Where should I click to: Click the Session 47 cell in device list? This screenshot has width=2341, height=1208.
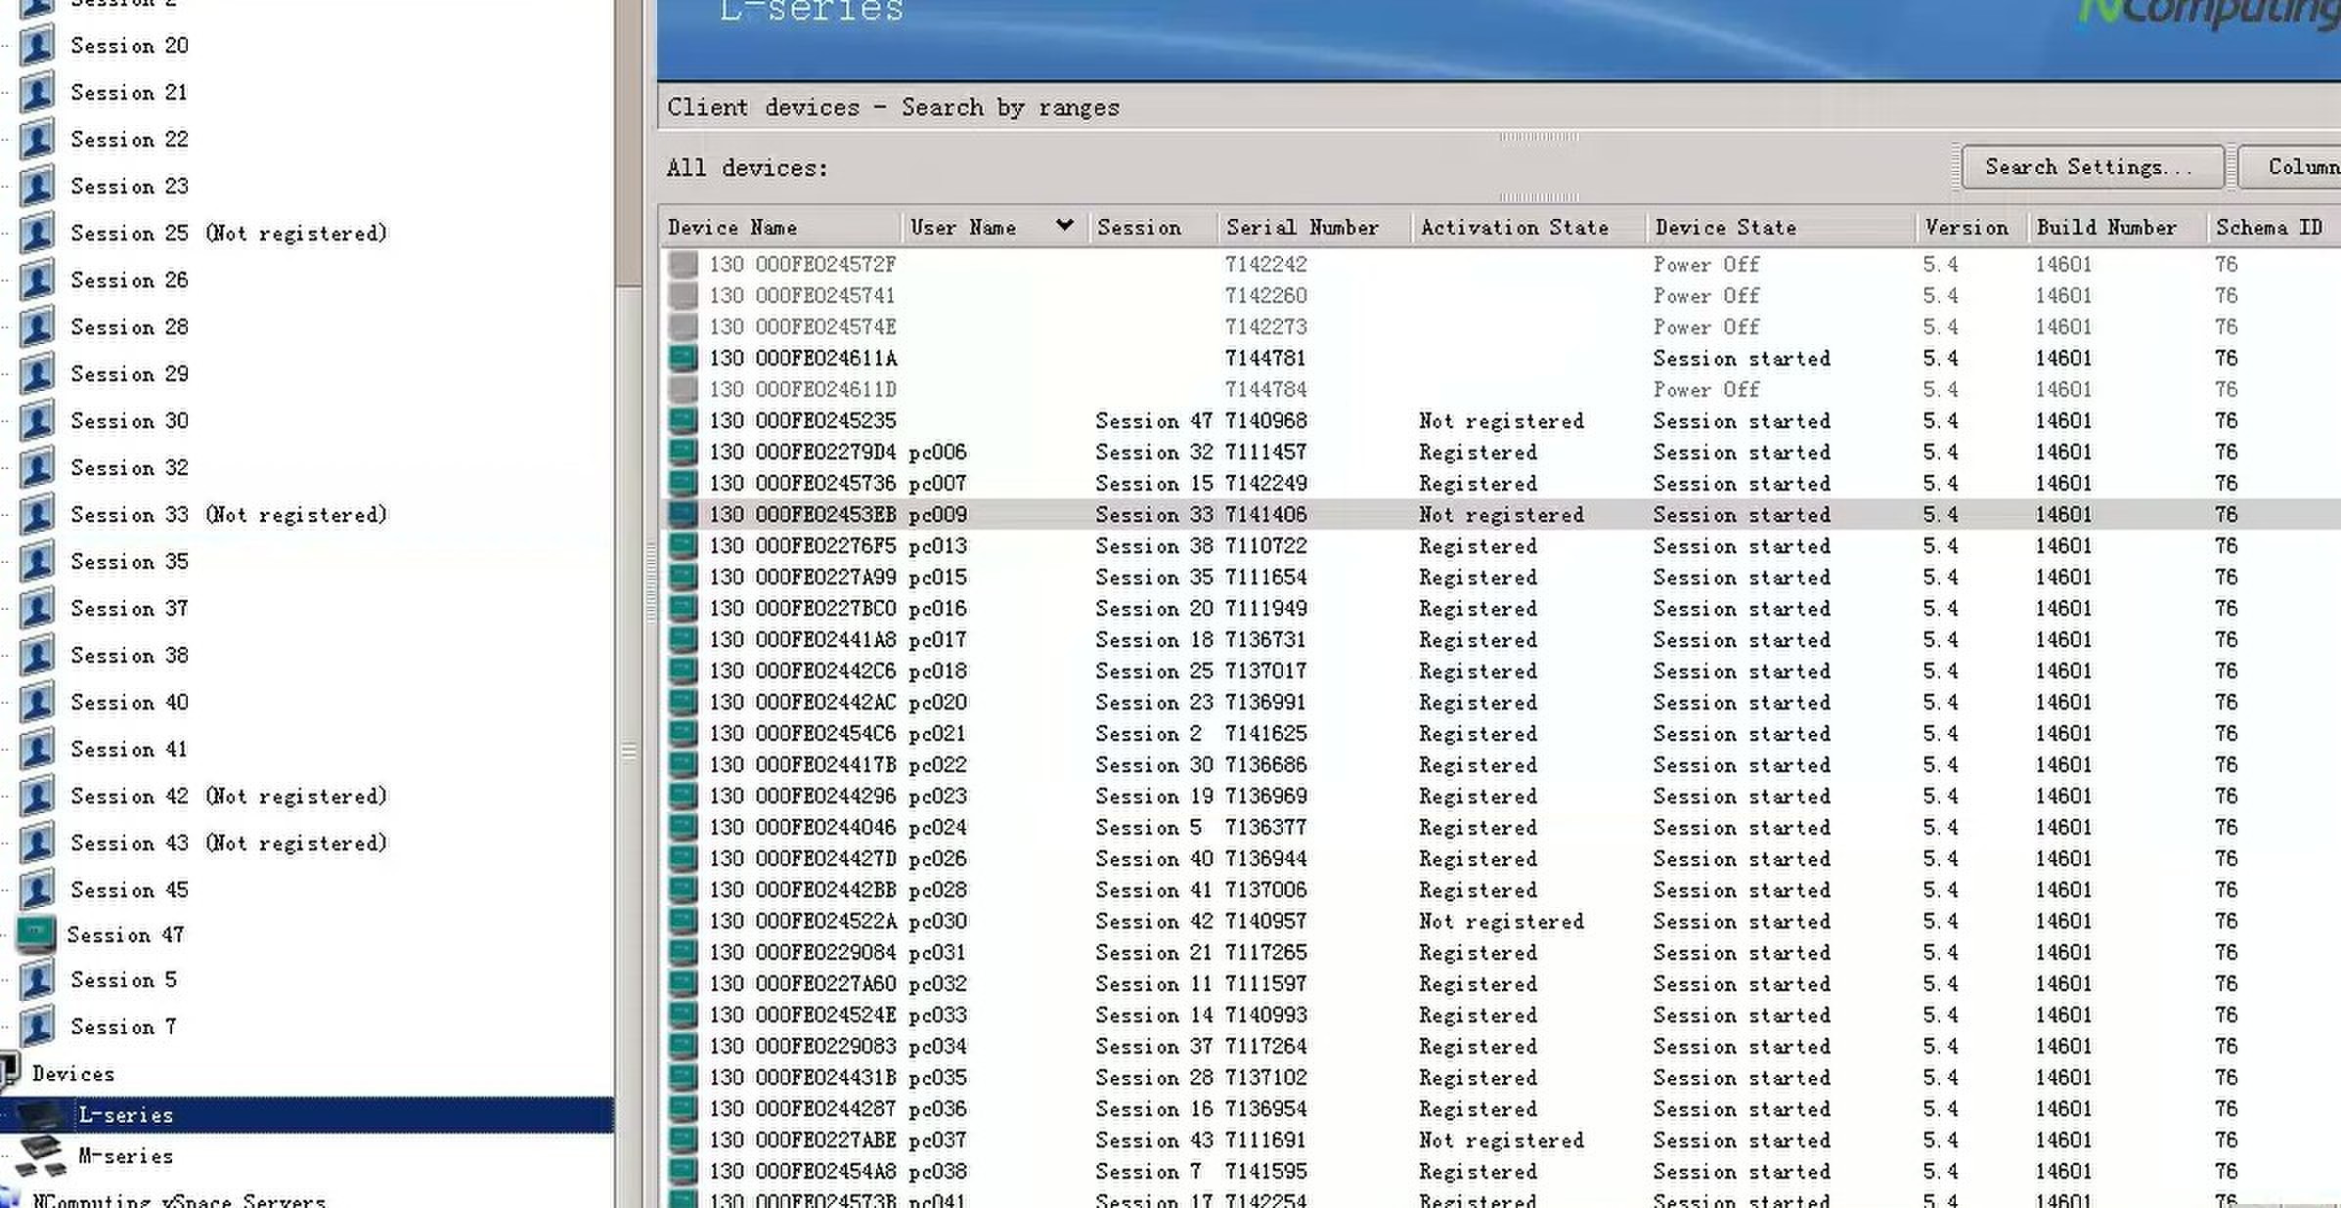point(1153,420)
